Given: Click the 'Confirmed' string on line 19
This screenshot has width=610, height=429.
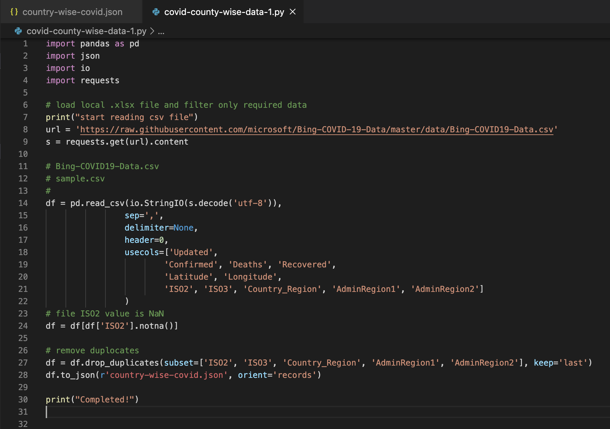Looking at the screenshot, I should (x=191, y=265).
